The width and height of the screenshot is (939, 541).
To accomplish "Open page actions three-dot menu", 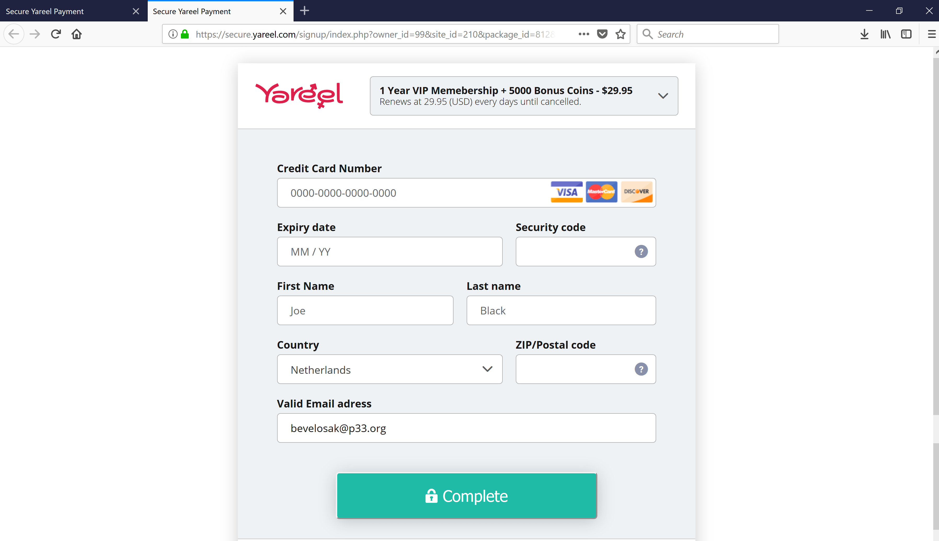I will coord(583,34).
